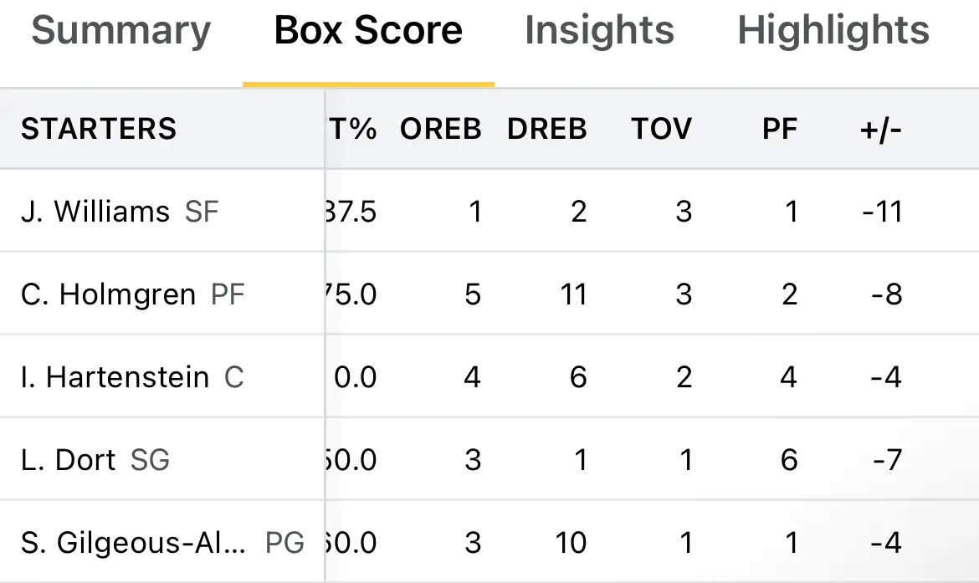This screenshot has height=583, width=979.
Task: Click the DREB column header
Action: [547, 129]
